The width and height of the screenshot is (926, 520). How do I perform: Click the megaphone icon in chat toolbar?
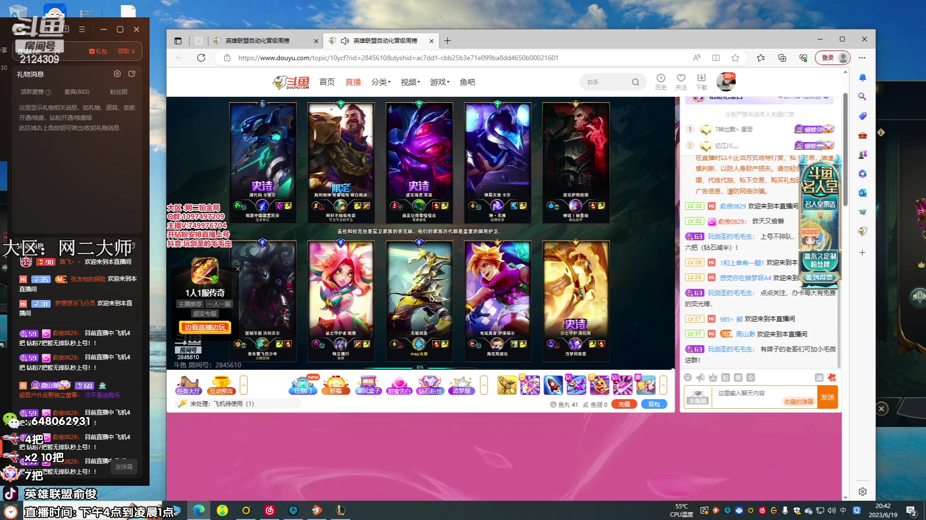point(701,377)
